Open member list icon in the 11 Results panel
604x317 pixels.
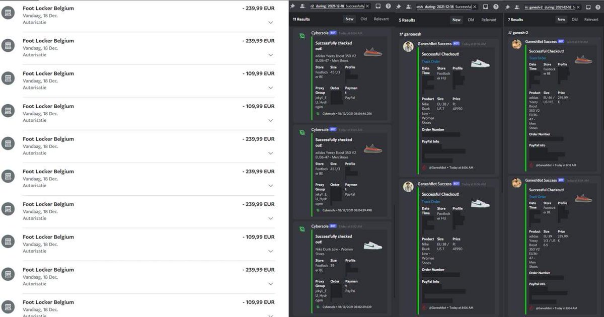tap(303, 7)
